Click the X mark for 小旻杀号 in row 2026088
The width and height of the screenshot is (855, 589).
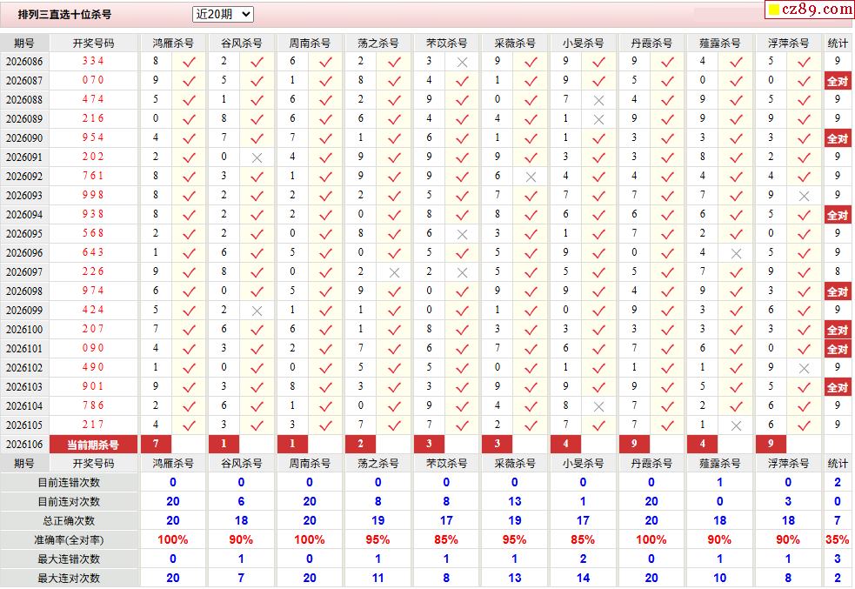598,100
